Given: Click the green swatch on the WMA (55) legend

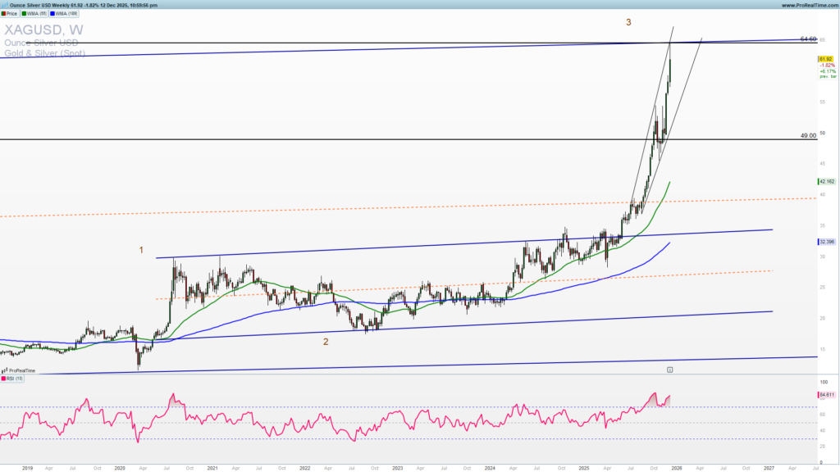Looking at the screenshot, I should (24, 13).
